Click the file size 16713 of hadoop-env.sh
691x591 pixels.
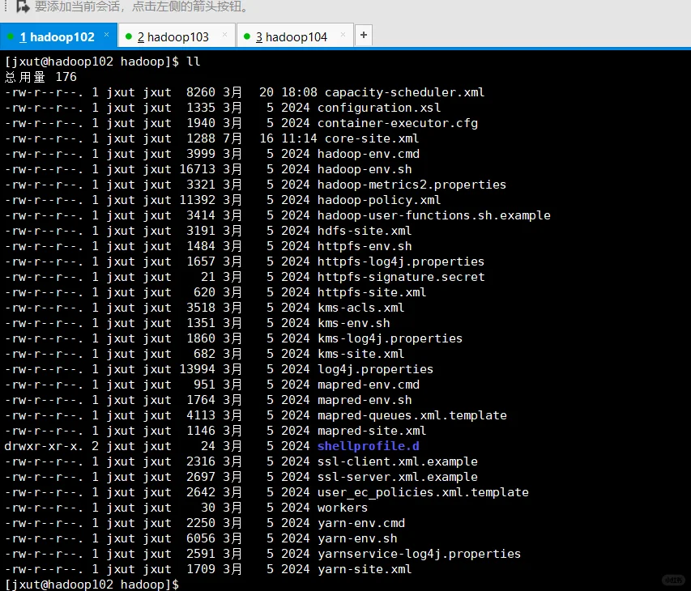(197, 169)
